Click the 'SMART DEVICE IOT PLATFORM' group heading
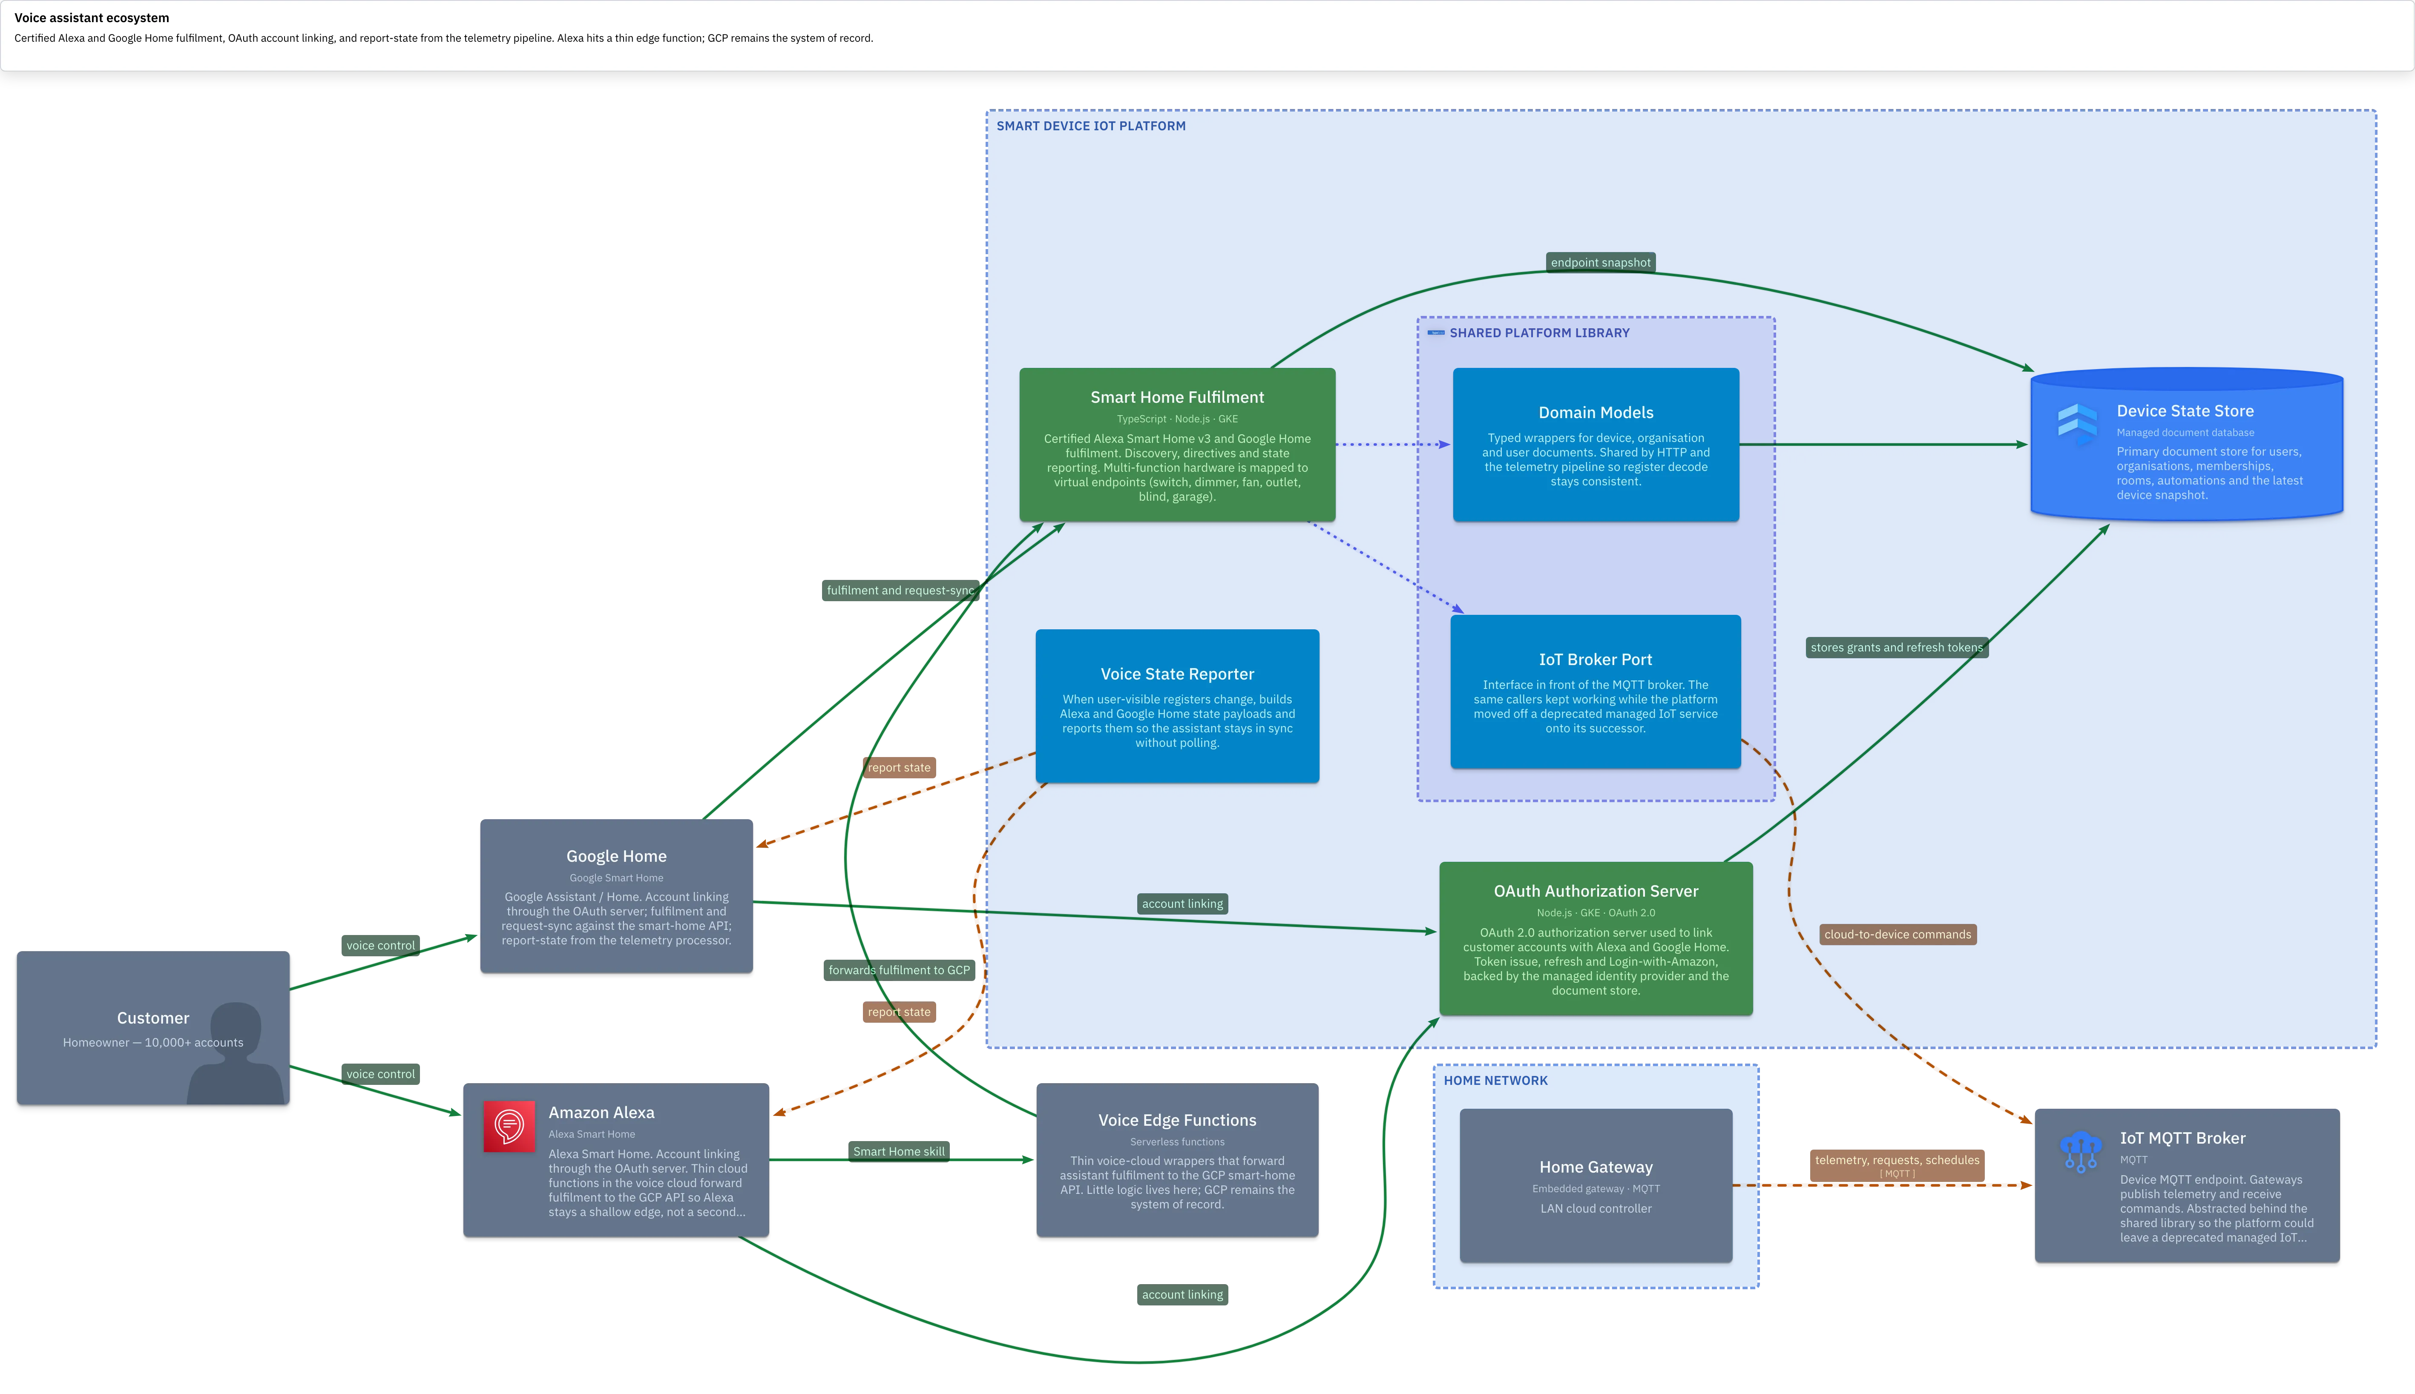The height and width of the screenshot is (1394, 2415). coord(1091,126)
